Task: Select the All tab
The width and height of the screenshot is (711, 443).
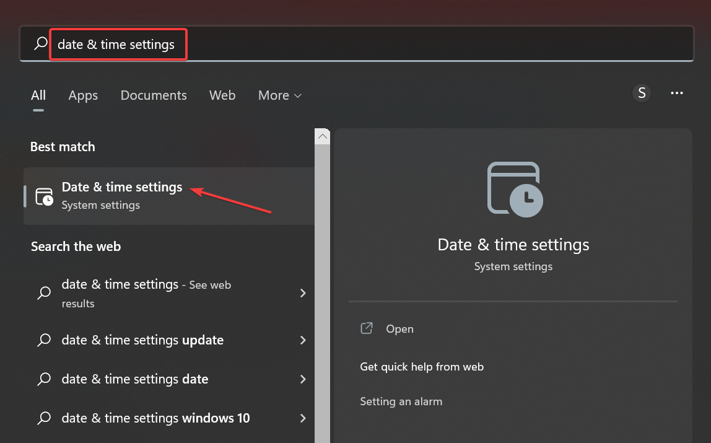Action: click(x=38, y=95)
